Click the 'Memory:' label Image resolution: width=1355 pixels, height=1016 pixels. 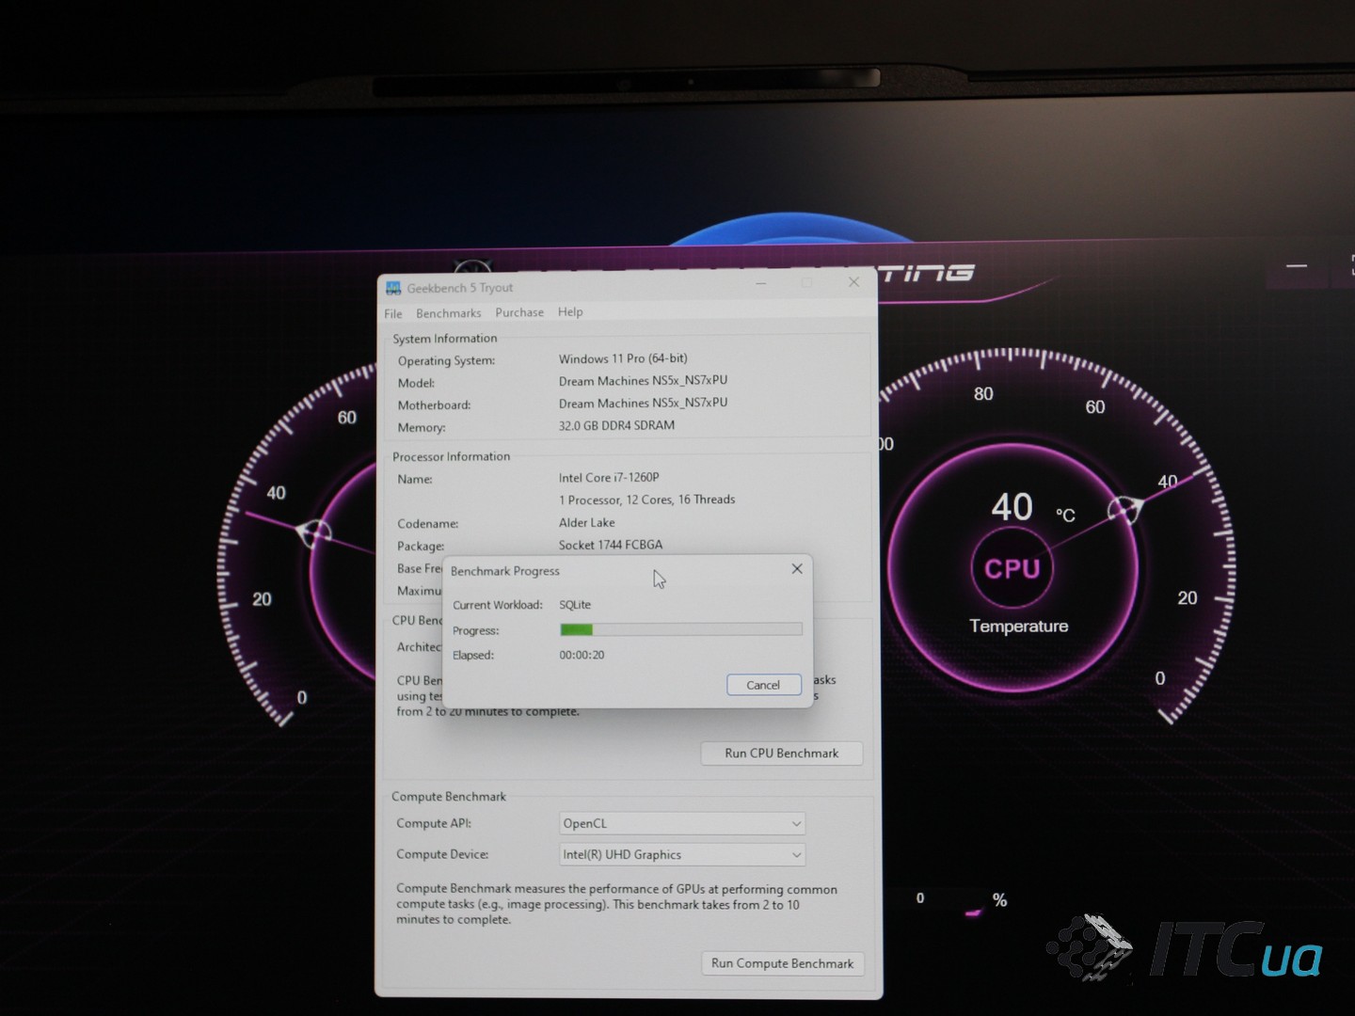422,427
